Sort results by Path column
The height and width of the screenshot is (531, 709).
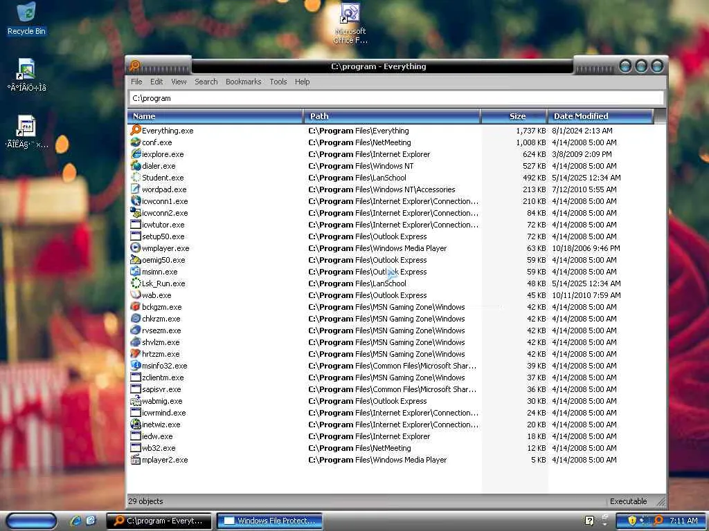point(392,116)
